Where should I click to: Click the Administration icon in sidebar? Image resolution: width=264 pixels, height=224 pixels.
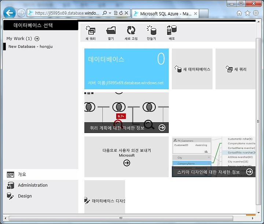click(10, 185)
